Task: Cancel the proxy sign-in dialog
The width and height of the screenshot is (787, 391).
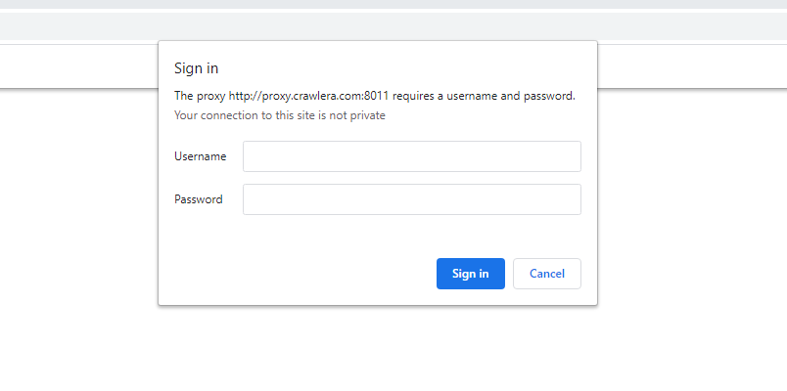Action: point(546,274)
